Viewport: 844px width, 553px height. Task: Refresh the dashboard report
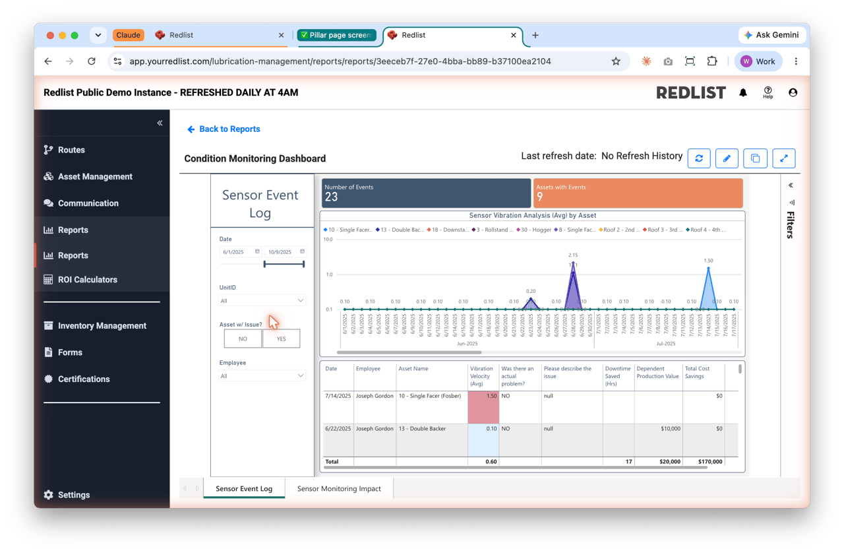pyautogui.click(x=699, y=158)
